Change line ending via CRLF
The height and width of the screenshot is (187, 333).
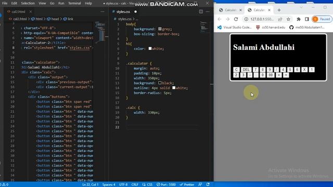(x=135, y=184)
